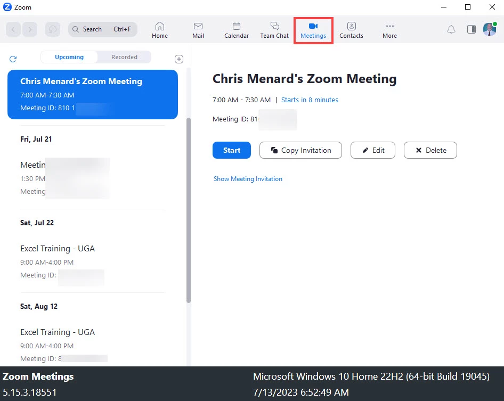Click the 'Sat, Aug 12' date header
This screenshot has width=504, height=401.
39,306
